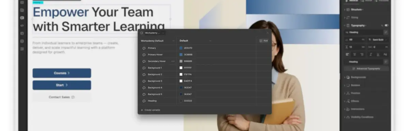The height and width of the screenshot is (131, 409).
Task: Toggle the Typography section switch
Action: (387, 26)
